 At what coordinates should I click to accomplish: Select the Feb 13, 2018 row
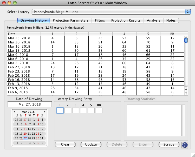click(95, 84)
